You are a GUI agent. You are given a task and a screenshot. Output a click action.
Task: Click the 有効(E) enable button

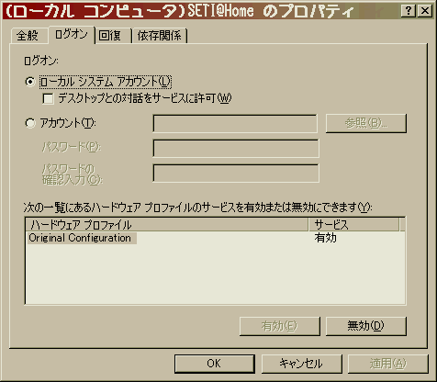(280, 326)
